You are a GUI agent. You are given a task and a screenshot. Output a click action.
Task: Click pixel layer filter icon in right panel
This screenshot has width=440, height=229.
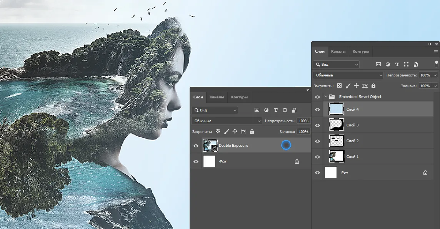378,65
